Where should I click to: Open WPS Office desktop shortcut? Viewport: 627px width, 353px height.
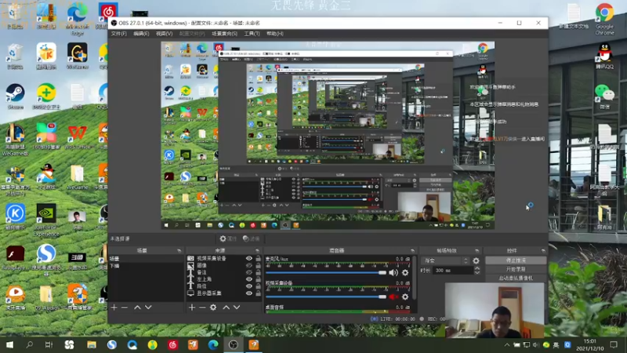tap(77, 136)
